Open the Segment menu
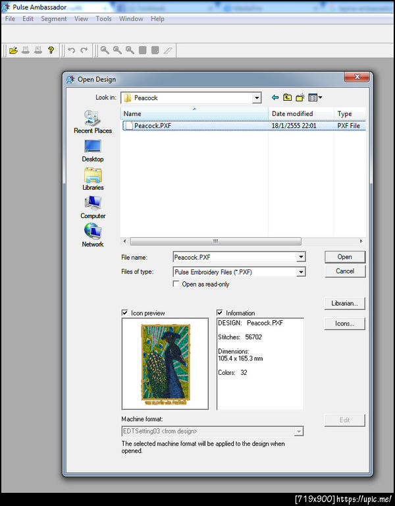Image resolution: width=395 pixels, height=506 pixels. (53, 18)
